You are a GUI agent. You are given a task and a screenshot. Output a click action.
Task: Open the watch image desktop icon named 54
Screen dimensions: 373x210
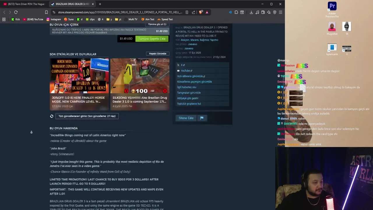(x=346, y=29)
